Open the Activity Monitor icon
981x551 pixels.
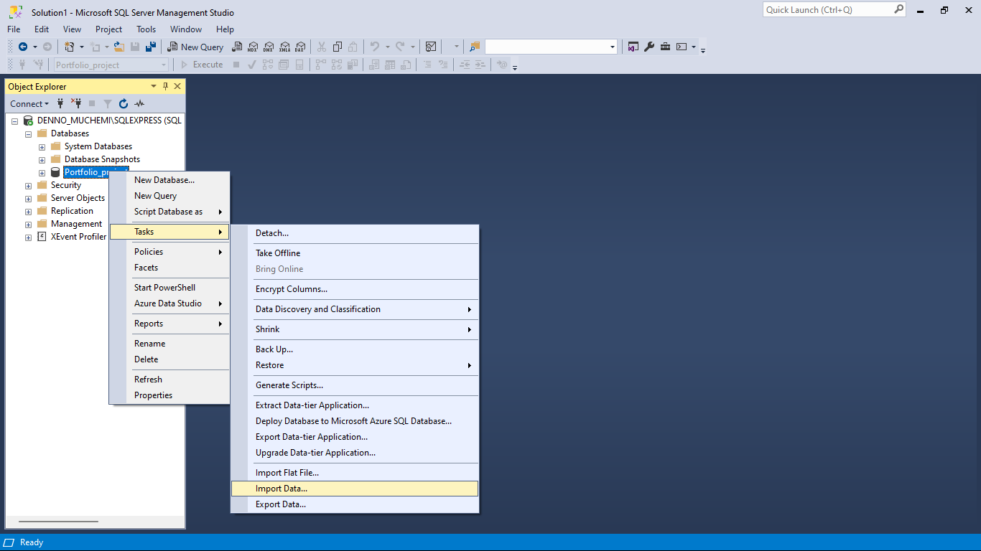(431, 47)
